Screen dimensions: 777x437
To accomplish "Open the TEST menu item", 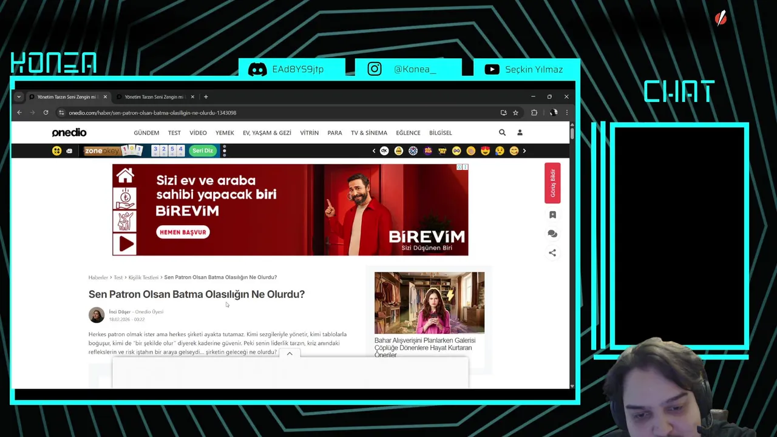I will (x=174, y=133).
